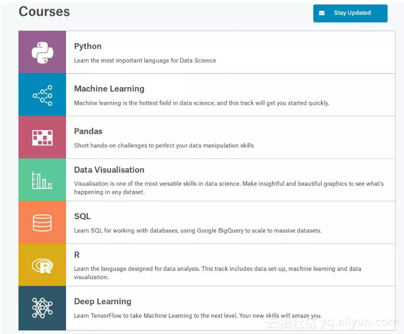Select the Pandas course title
Screen dimensions: 404x334
[88, 132]
